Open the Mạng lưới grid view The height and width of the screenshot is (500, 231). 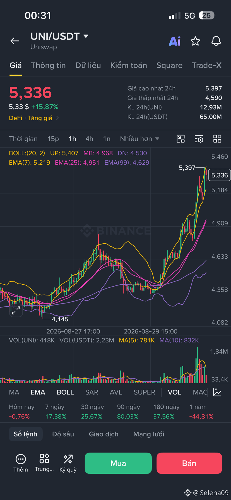click(x=149, y=434)
